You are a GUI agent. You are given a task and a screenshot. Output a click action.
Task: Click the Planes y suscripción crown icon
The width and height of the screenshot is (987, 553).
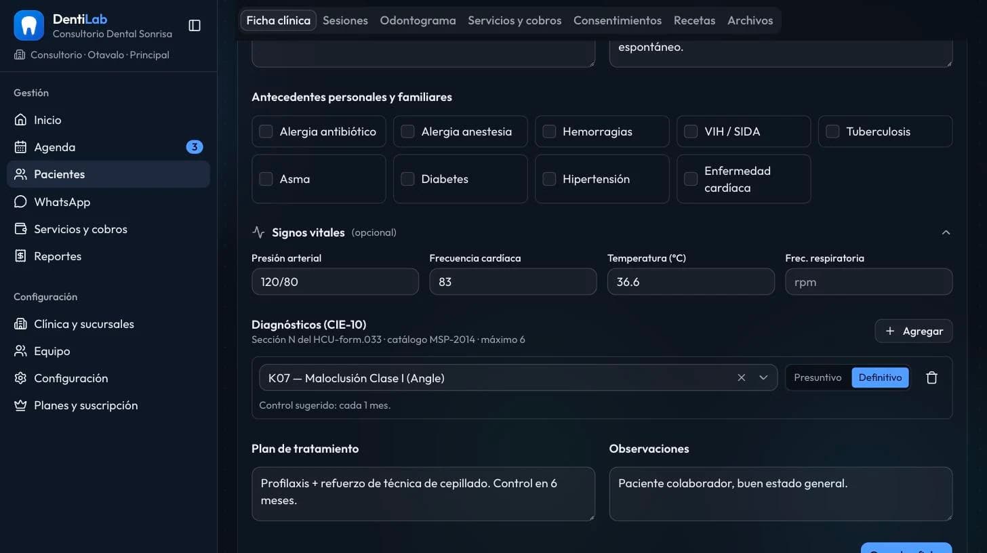pos(21,405)
